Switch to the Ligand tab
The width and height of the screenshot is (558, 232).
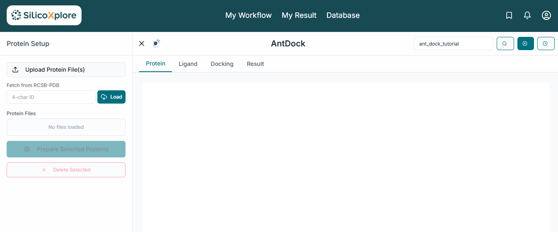point(188,64)
